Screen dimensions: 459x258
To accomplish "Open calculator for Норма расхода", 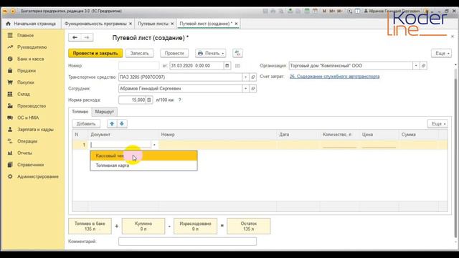I will pos(149,100).
